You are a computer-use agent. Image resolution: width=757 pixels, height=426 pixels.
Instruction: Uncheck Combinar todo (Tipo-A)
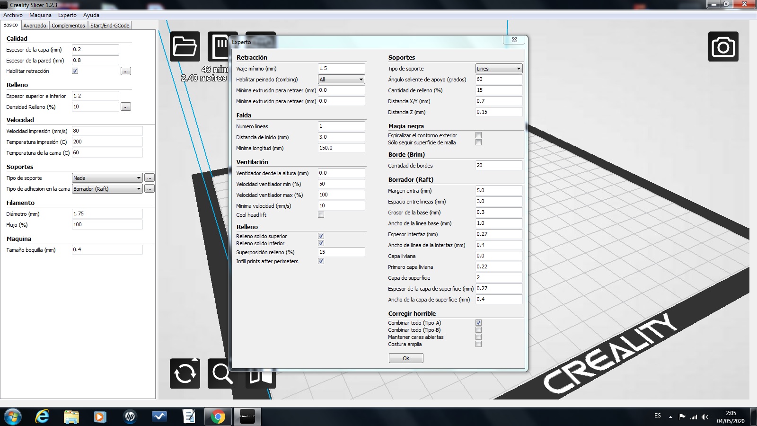point(478,323)
